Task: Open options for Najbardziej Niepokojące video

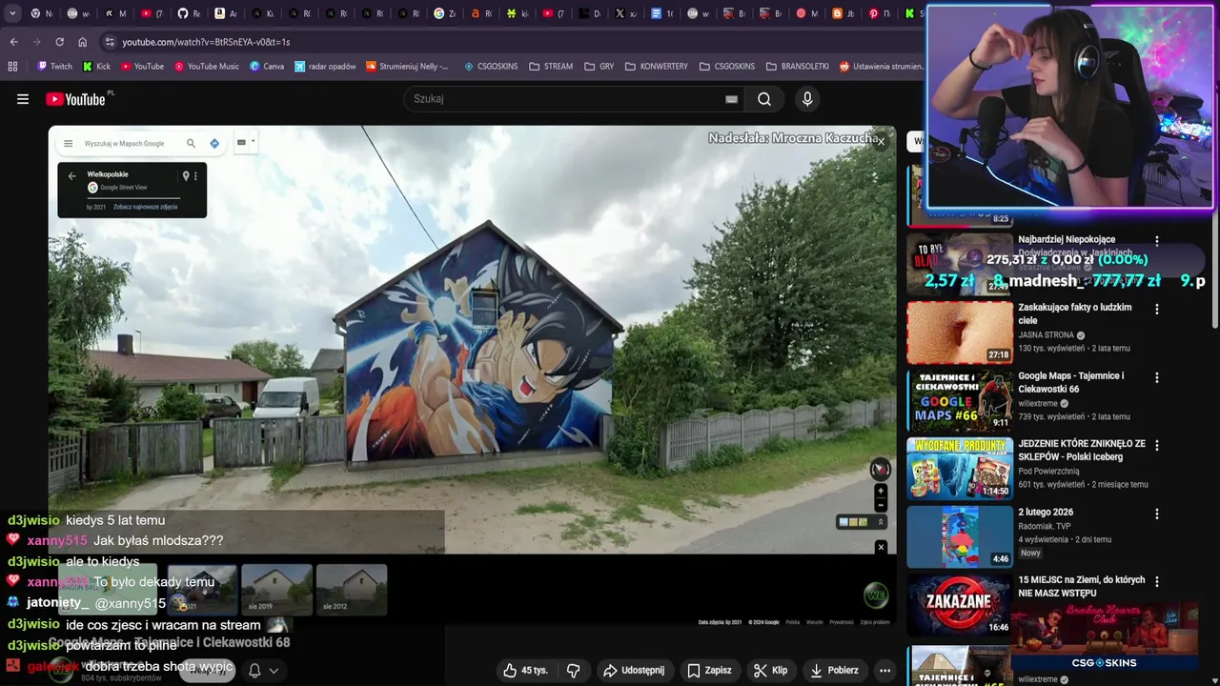Action: pyautogui.click(x=1157, y=241)
